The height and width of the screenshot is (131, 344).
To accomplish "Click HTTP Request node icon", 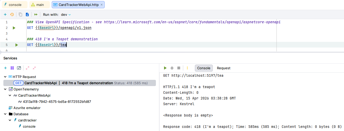I will 10,77.
